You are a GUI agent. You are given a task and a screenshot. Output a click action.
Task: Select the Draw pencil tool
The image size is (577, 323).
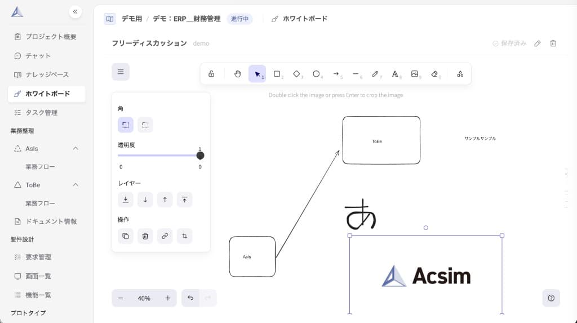pos(375,74)
